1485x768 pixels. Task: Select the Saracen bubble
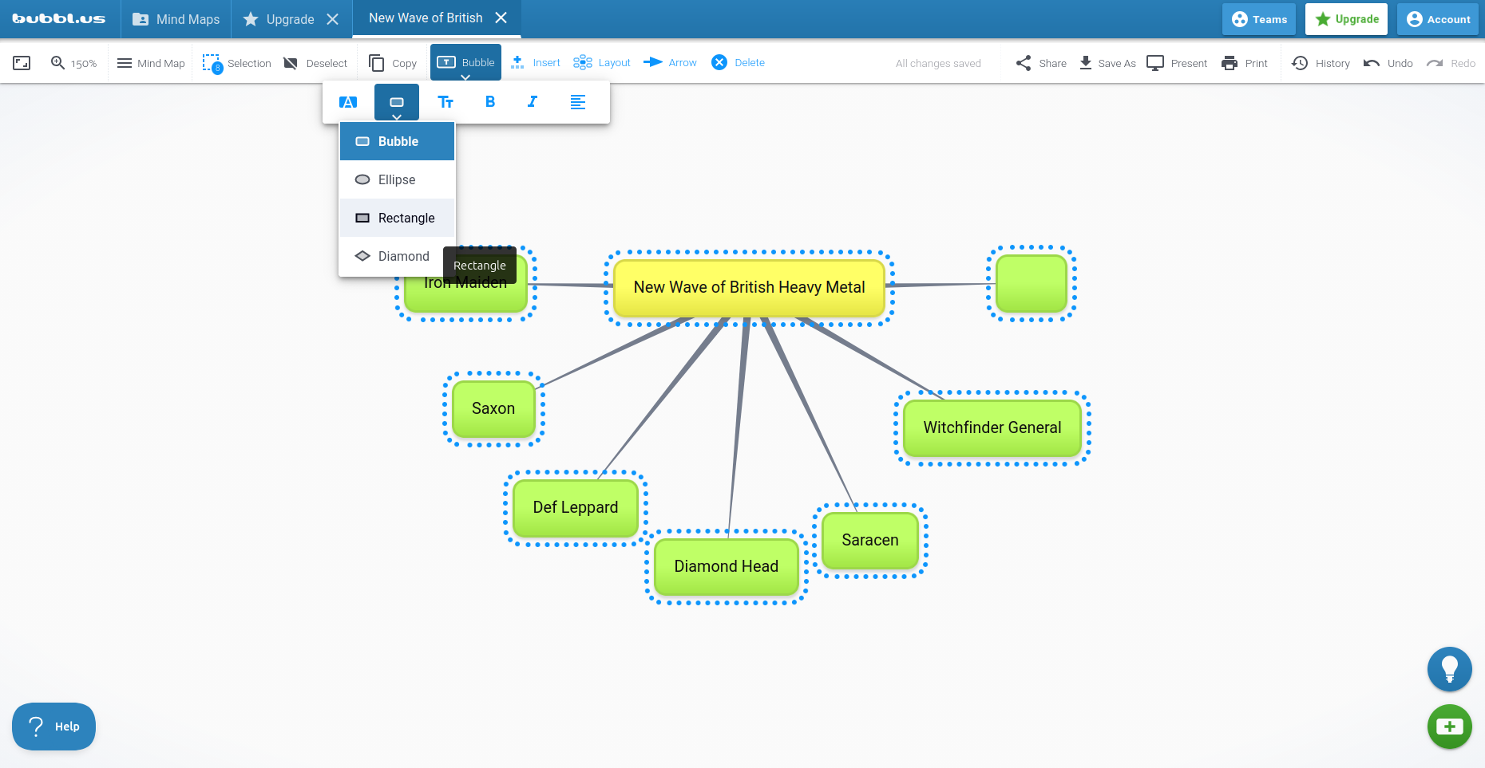(870, 540)
